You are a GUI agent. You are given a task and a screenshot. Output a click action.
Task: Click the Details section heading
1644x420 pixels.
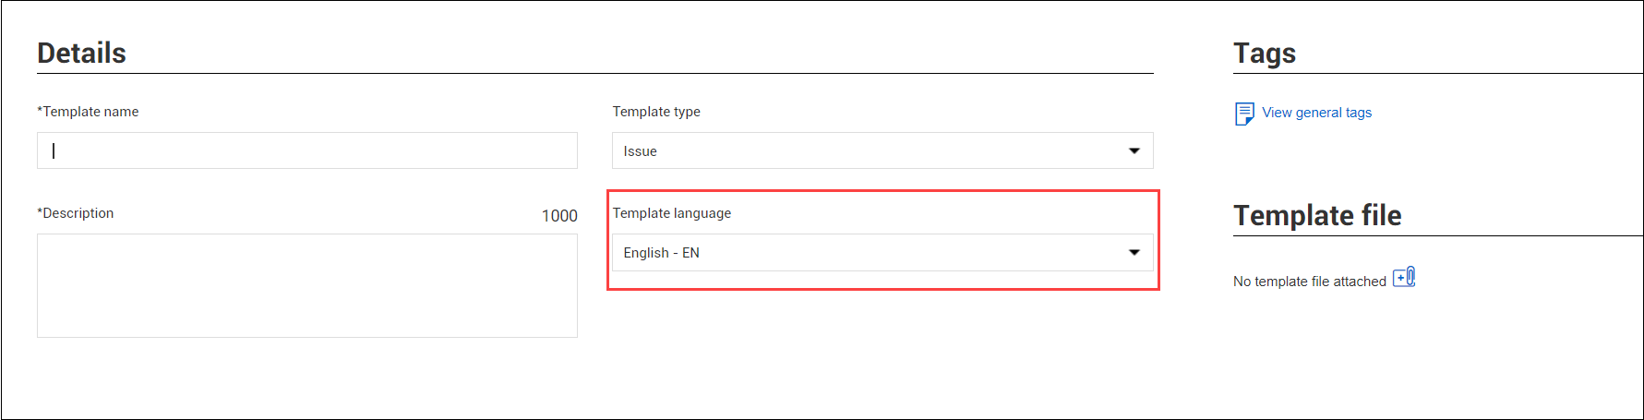(x=81, y=53)
